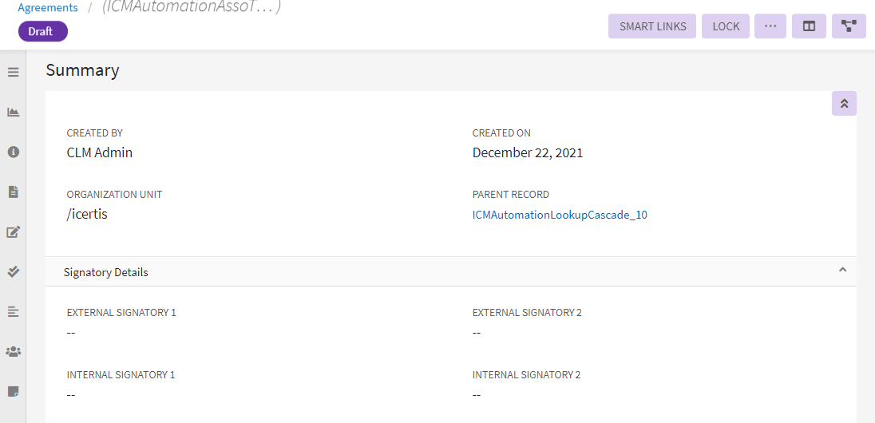
Task: Open the hamburger menu in the sidebar
Action: click(13, 72)
